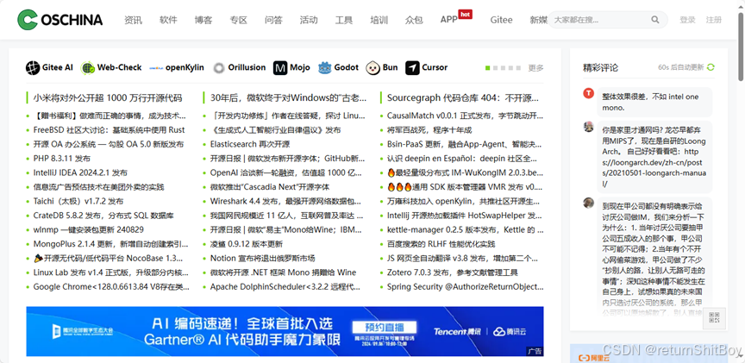Image resolution: width=745 pixels, height=363 pixels.
Task: Open the APP nav item
Action: coord(448,20)
